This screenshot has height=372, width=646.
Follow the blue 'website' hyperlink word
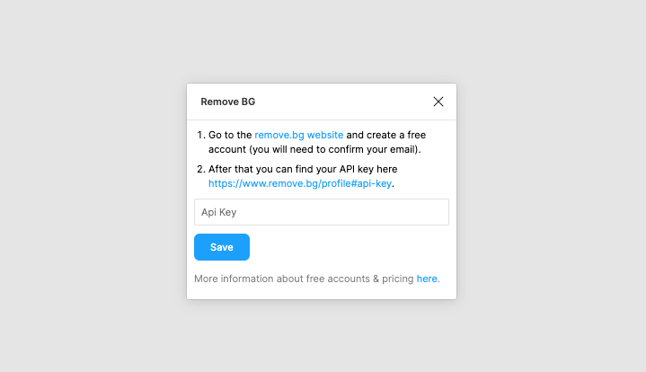coord(325,135)
